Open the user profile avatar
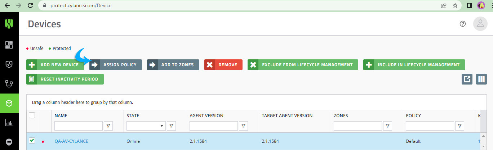493x150 pixels. pyautogui.click(x=480, y=24)
